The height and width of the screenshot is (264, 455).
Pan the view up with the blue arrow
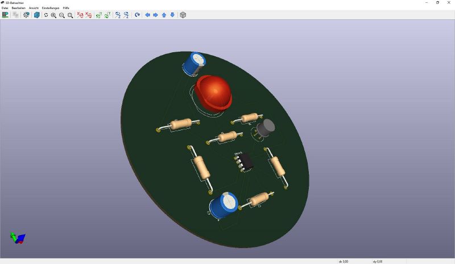coord(164,15)
